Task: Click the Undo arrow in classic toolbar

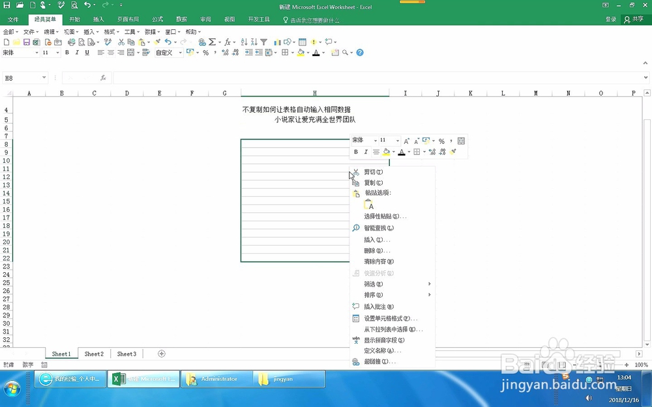Action: click(168, 42)
